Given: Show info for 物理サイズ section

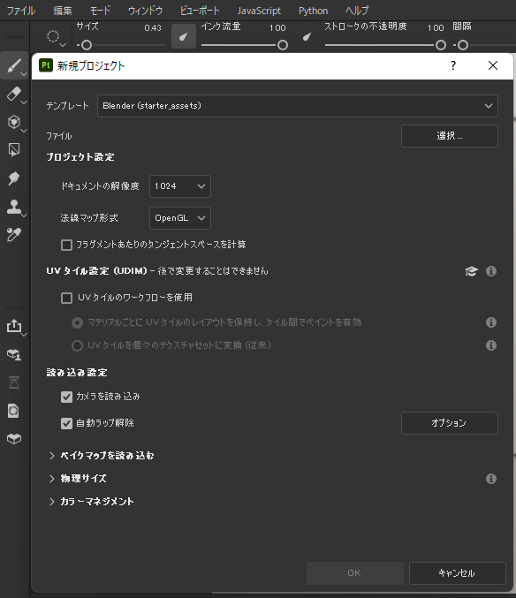Looking at the screenshot, I should click(x=491, y=479).
